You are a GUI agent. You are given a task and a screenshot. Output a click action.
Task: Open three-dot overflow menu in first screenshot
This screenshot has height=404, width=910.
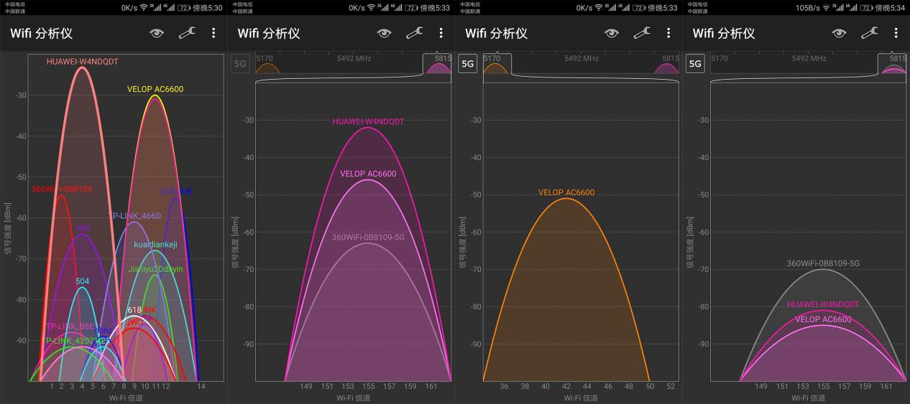(213, 33)
